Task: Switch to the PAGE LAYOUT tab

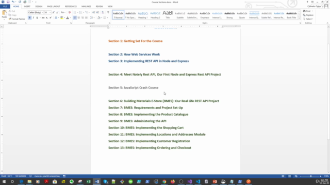Action: 54,7
